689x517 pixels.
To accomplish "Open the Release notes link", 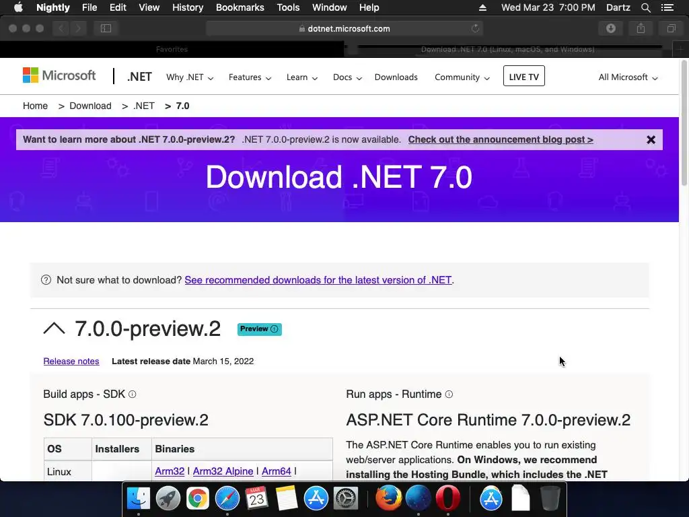I will tap(71, 361).
